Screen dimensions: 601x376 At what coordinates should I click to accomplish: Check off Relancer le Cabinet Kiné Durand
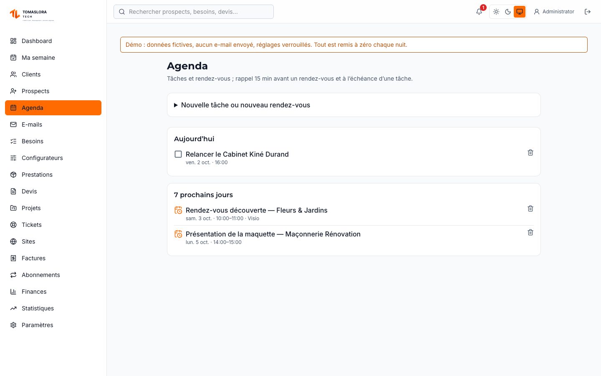pyautogui.click(x=178, y=154)
